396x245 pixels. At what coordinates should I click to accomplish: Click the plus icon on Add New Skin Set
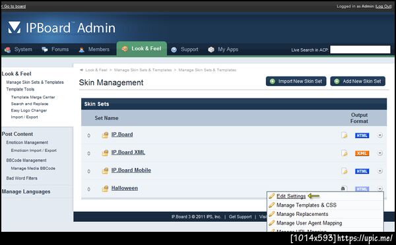(x=337, y=81)
